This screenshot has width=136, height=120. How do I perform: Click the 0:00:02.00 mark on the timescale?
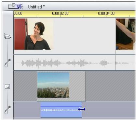(60, 13)
